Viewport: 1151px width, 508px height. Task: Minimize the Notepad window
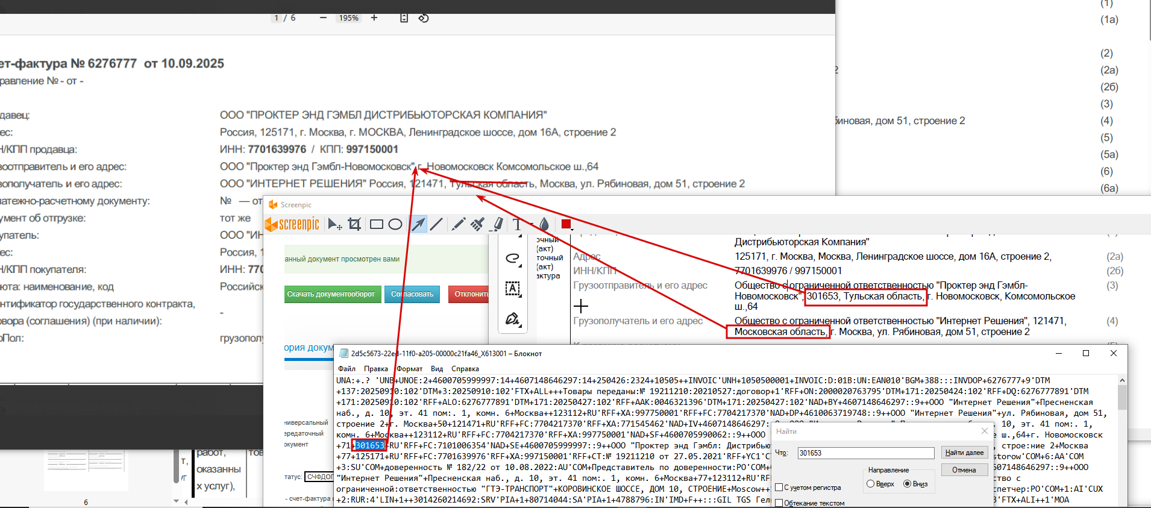tap(1059, 354)
